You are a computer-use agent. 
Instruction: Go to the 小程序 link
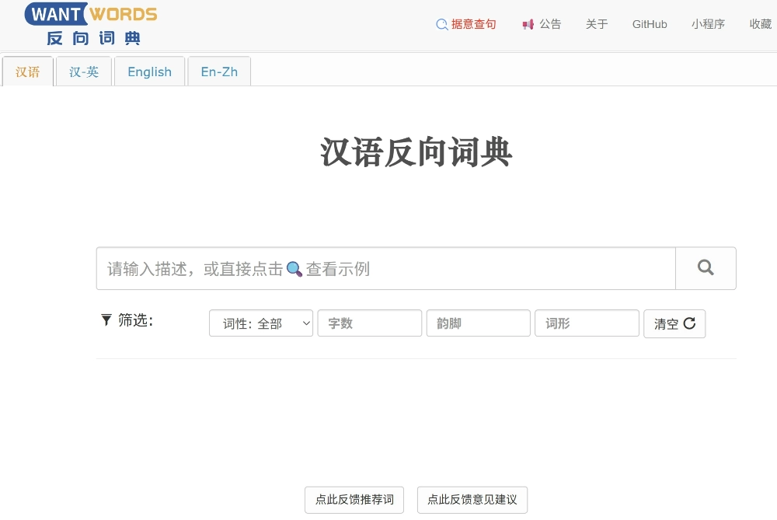708,24
